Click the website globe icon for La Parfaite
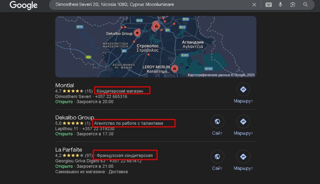 tap(217, 157)
